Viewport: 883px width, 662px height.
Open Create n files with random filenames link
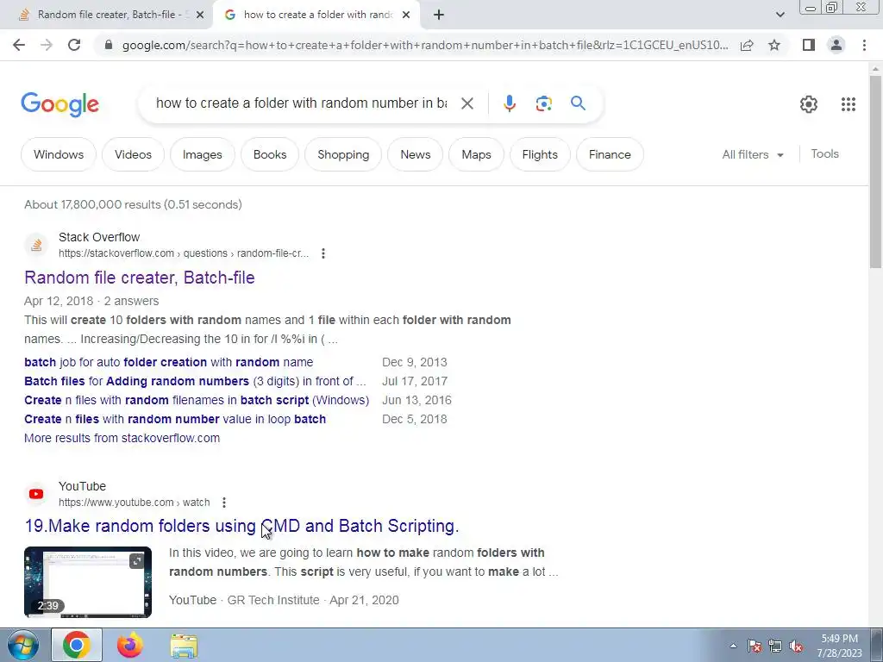click(197, 400)
